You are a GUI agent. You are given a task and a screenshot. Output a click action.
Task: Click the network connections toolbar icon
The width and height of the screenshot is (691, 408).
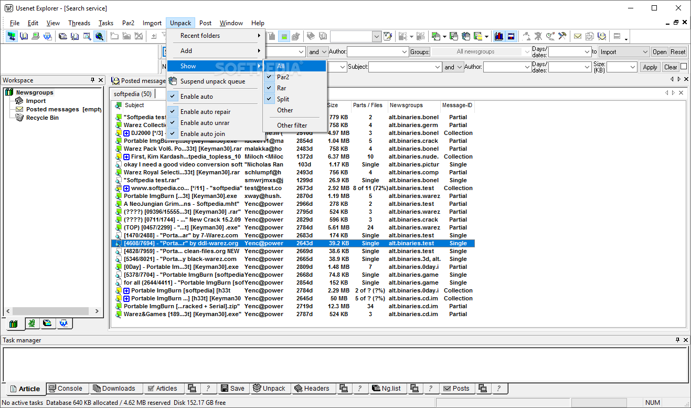12,36
